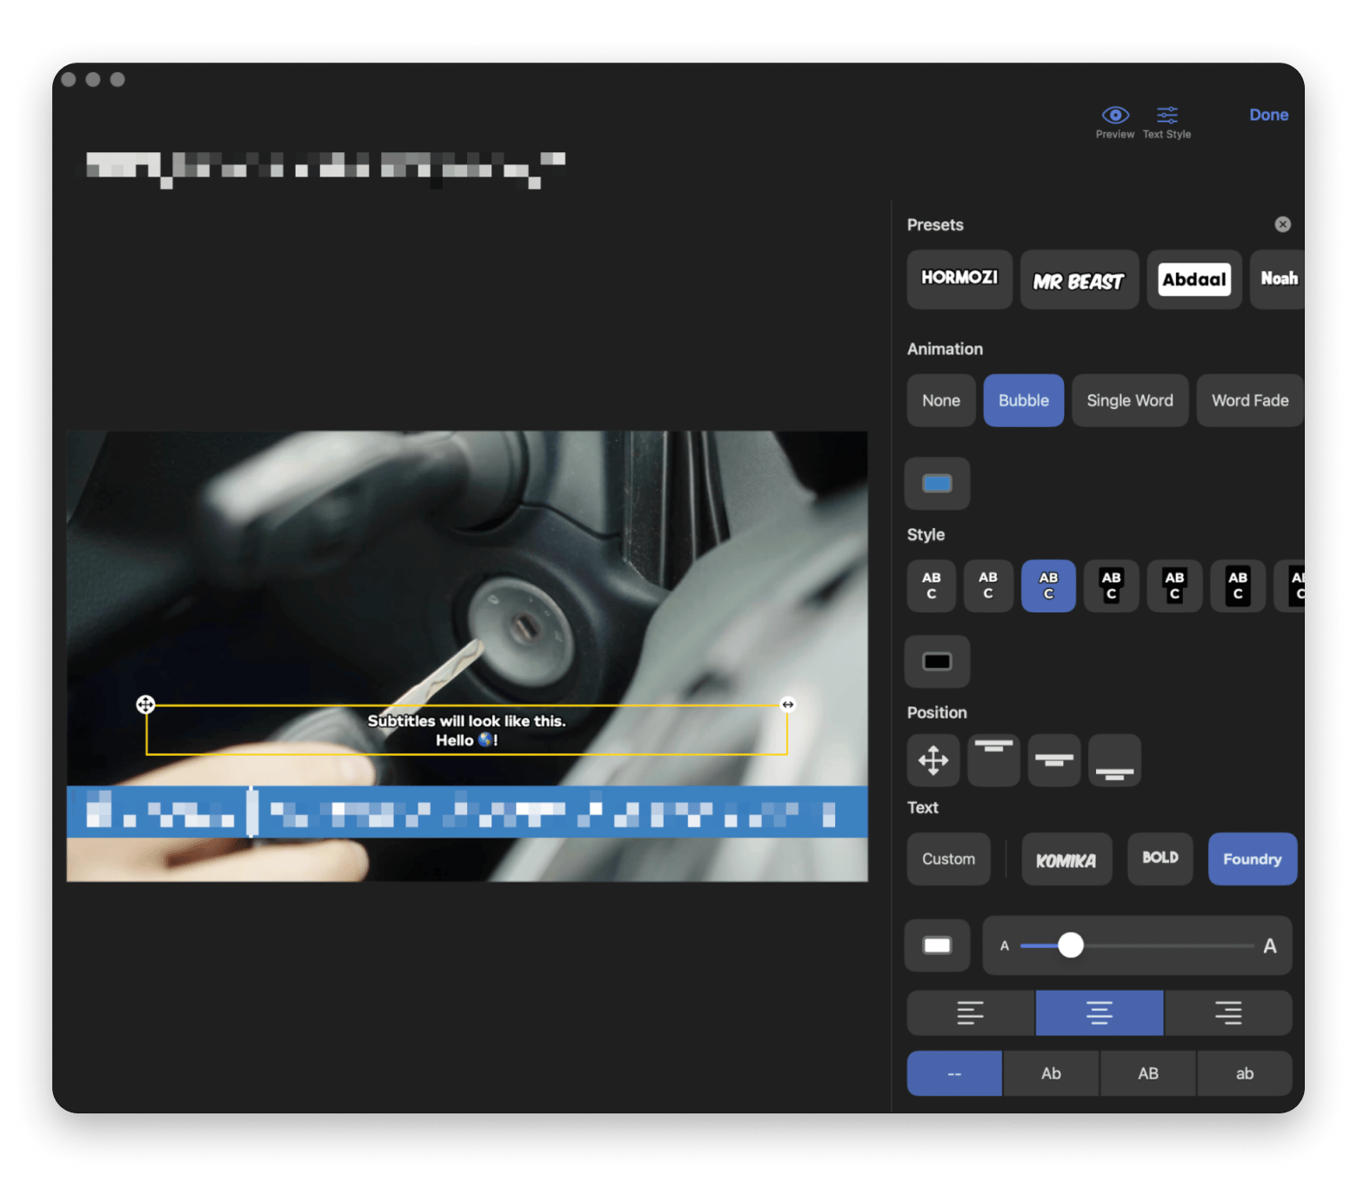Image resolution: width=1357 pixels, height=1183 pixels.
Task: Align text to the left
Action: (970, 1013)
